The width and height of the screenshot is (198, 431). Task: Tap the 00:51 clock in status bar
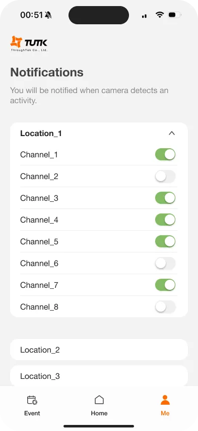(31, 15)
